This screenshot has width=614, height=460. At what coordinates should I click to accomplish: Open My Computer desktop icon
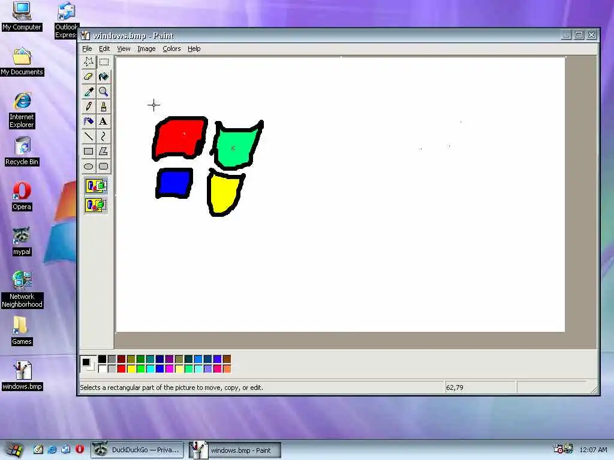point(22,16)
